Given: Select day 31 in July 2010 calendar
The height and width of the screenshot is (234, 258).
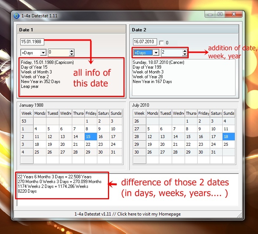Looking at the screenshot, I should coord(216,152).
